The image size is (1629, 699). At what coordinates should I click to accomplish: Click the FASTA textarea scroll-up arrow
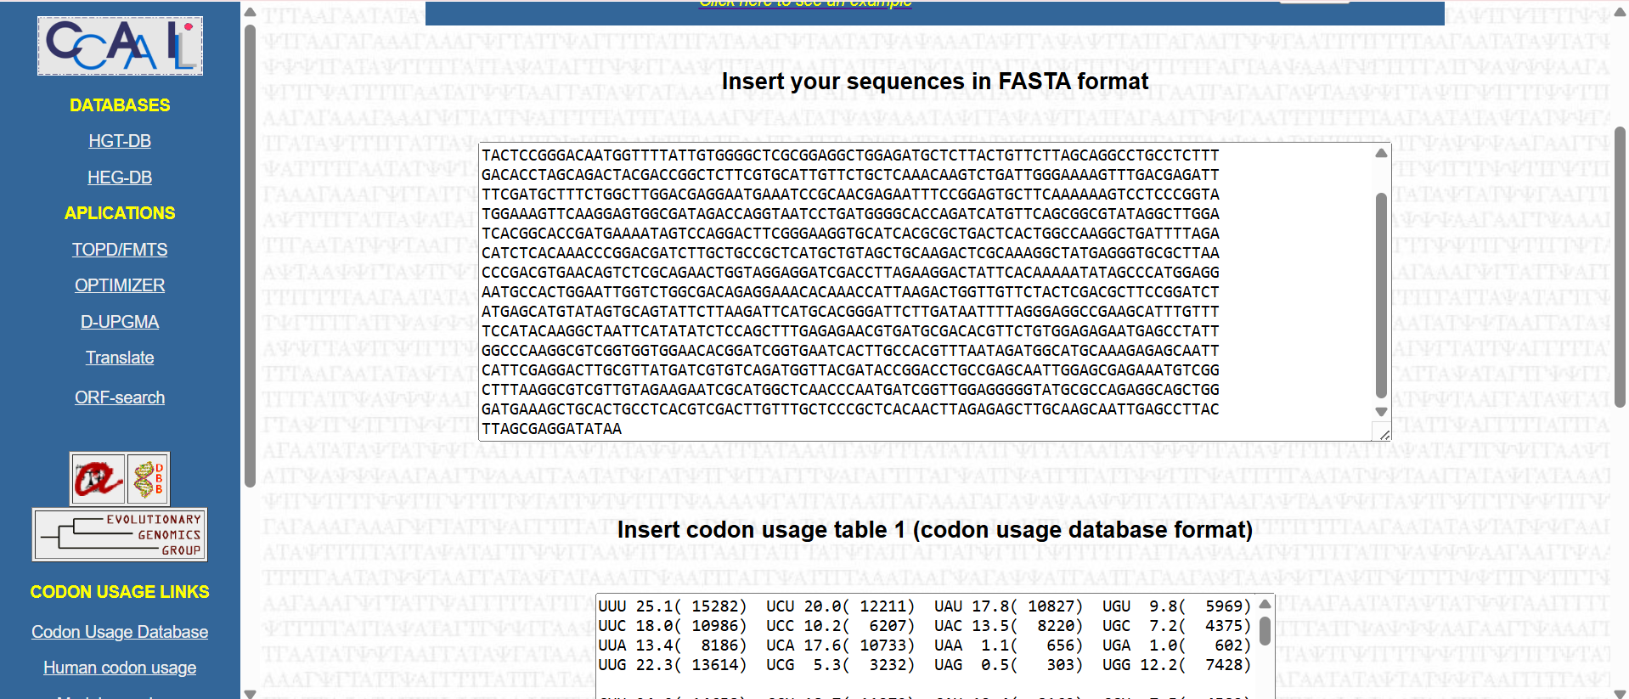[1381, 154]
